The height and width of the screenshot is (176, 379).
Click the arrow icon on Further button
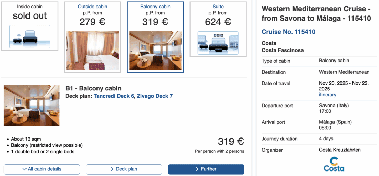(197, 169)
